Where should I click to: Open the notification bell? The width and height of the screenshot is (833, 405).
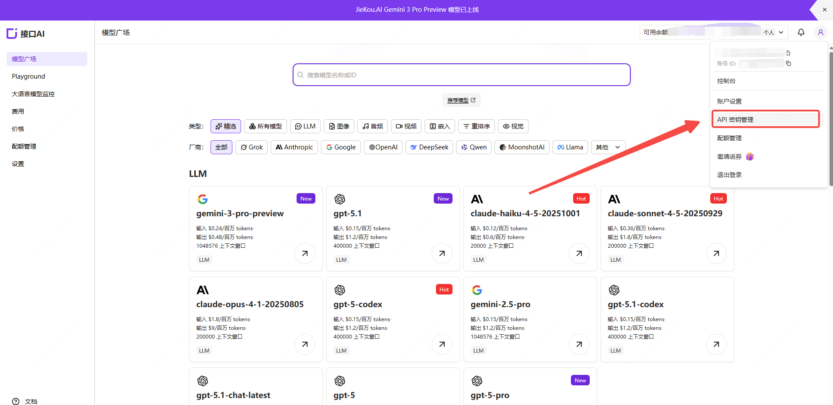coord(801,32)
